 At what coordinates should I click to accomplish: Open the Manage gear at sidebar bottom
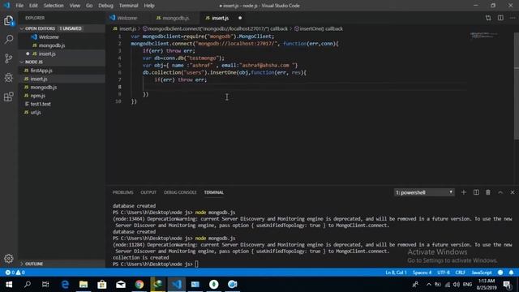pyautogui.click(x=9, y=258)
